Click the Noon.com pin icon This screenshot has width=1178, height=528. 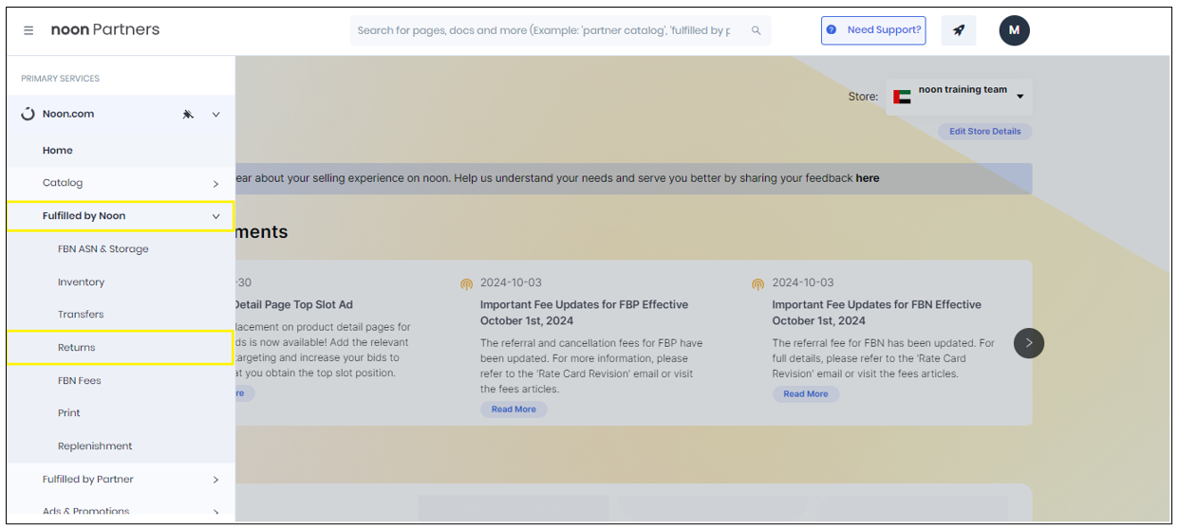(x=188, y=114)
